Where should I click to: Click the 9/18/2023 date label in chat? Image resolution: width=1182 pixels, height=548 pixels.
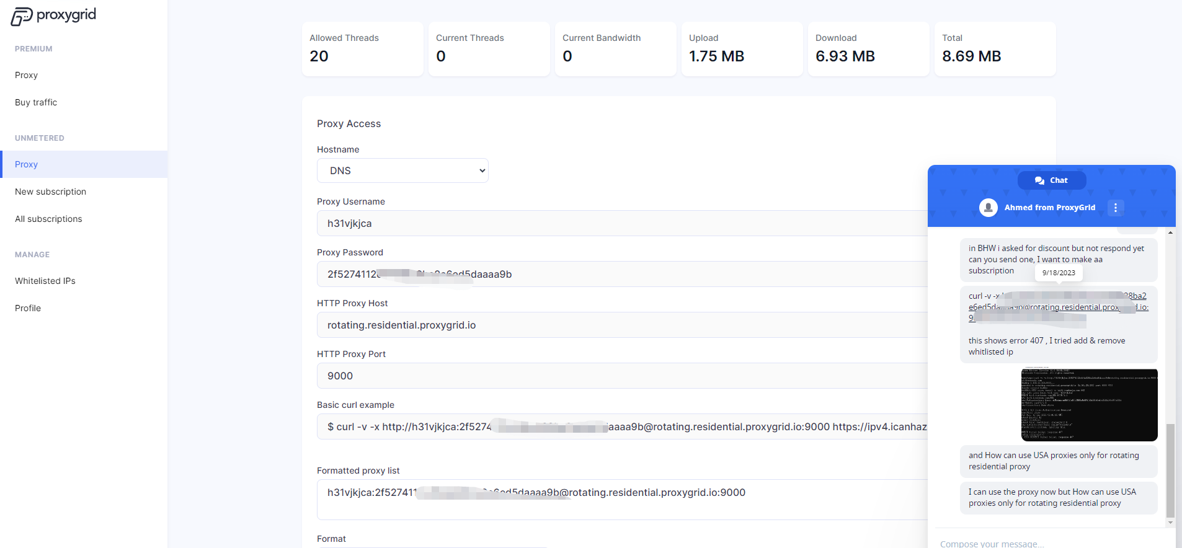pyautogui.click(x=1059, y=273)
